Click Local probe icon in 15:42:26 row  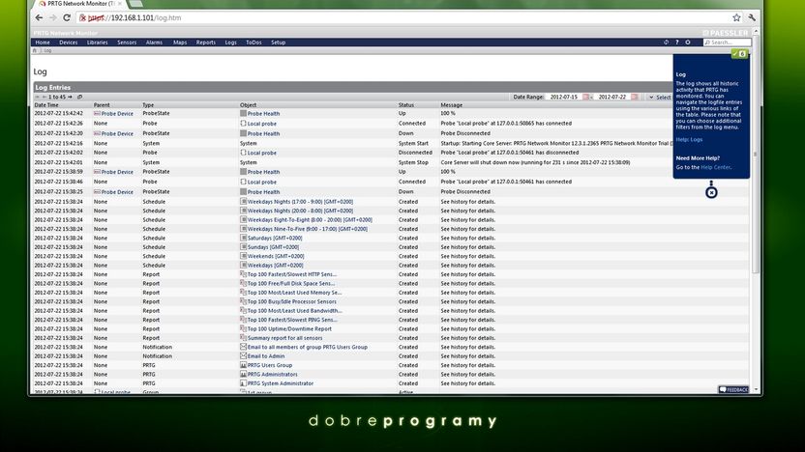tap(244, 123)
